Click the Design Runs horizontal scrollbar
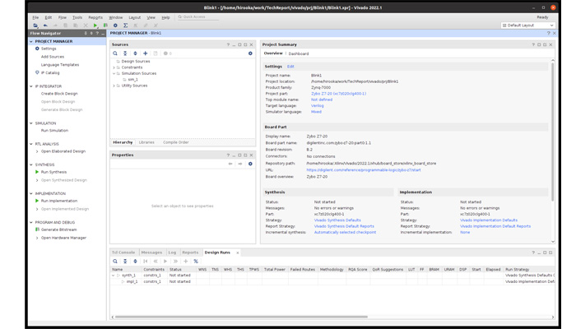Screen dimensions: 576x329 [241, 317]
